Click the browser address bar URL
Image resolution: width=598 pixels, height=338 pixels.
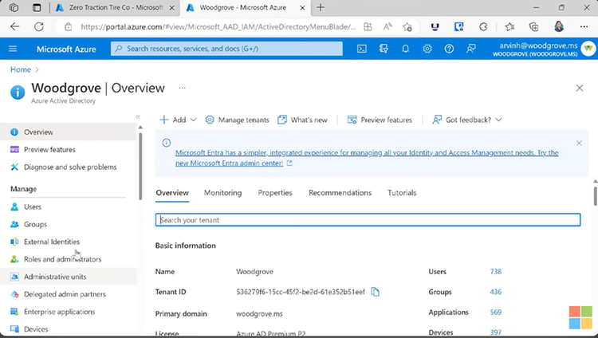[218, 26]
